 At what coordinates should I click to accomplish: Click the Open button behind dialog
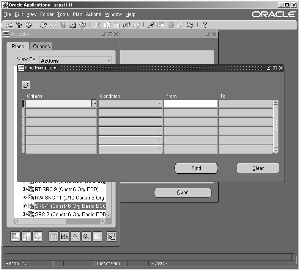click(183, 193)
